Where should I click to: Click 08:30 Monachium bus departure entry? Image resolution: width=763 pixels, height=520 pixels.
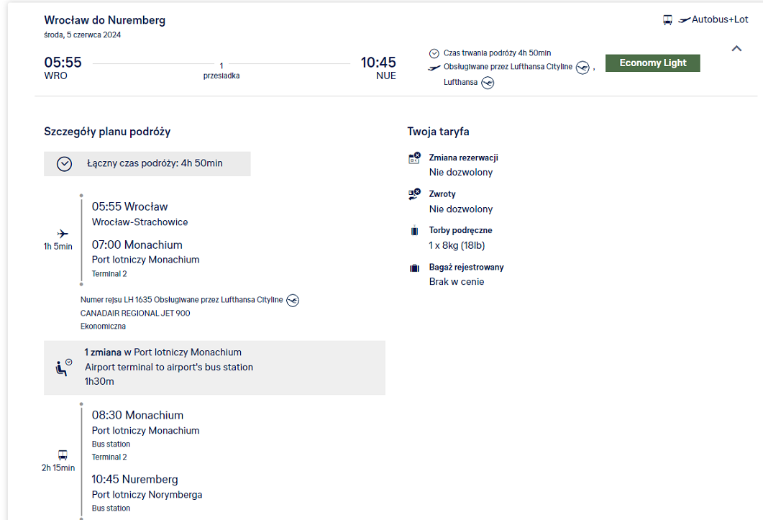tap(137, 415)
